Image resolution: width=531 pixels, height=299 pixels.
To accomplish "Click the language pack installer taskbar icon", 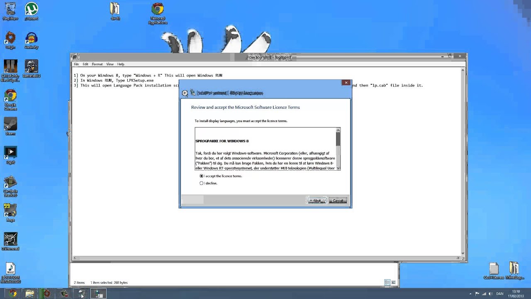I will pos(99,294).
